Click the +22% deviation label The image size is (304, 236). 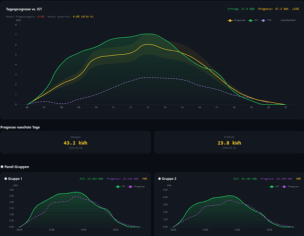pyautogui.click(x=295, y=9)
